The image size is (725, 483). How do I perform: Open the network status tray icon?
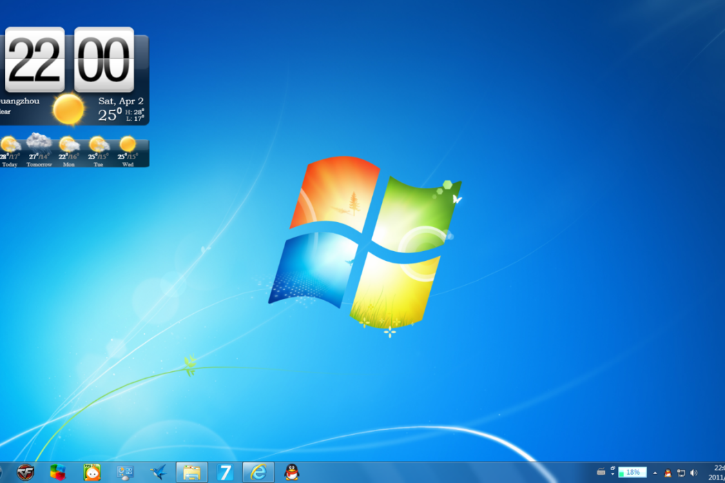click(681, 473)
